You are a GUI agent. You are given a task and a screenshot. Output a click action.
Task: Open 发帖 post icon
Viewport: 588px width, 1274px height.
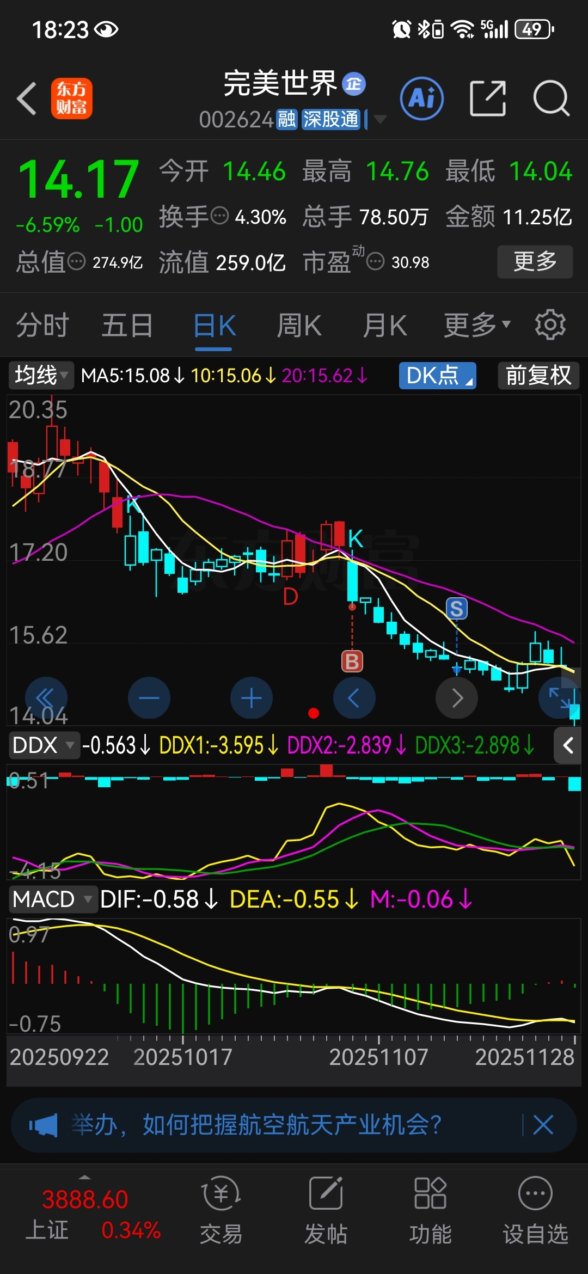(x=326, y=1210)
